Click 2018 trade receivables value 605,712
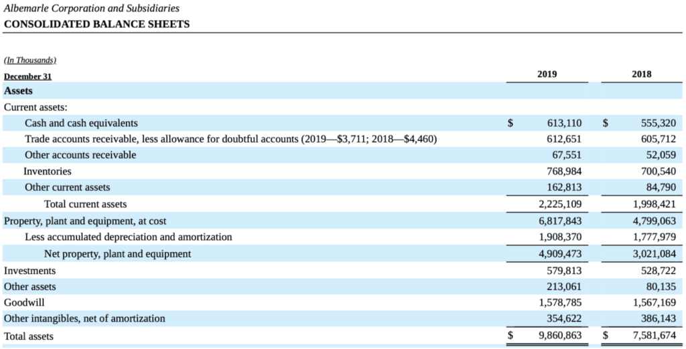This screenshot has width=686, height=349. 659,139
